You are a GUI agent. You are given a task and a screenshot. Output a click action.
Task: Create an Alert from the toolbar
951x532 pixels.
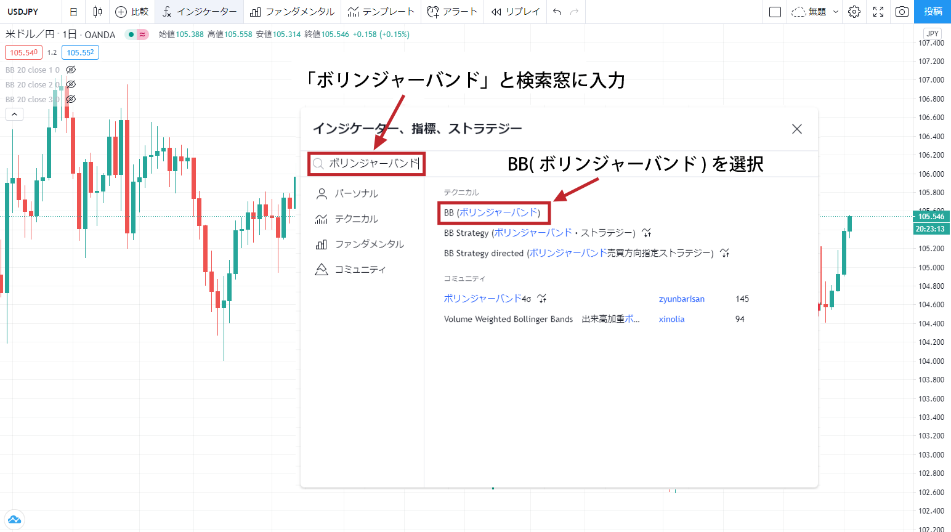[452, 12]
